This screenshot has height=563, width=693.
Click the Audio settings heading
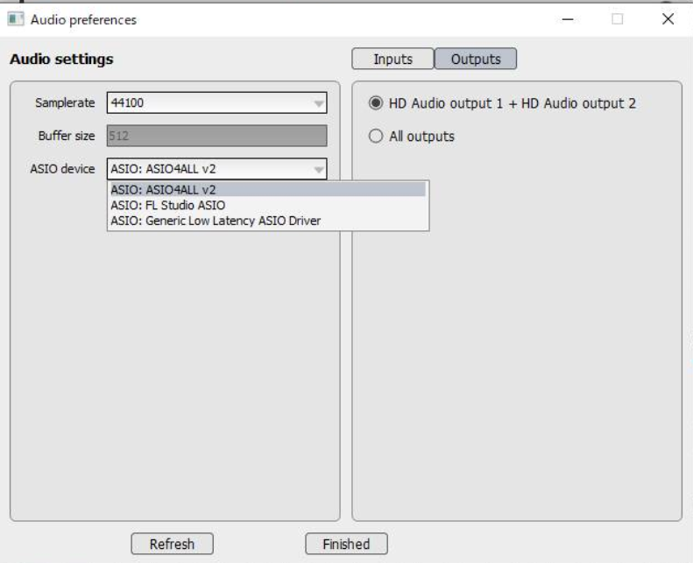pyautogui.click(x=61, y=60)
